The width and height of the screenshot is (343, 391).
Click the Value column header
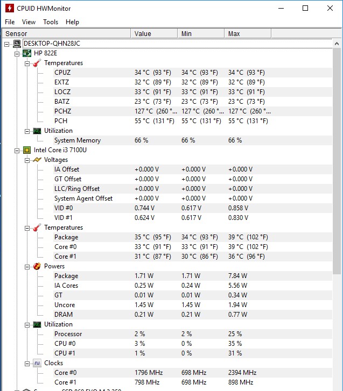[143, 33]
